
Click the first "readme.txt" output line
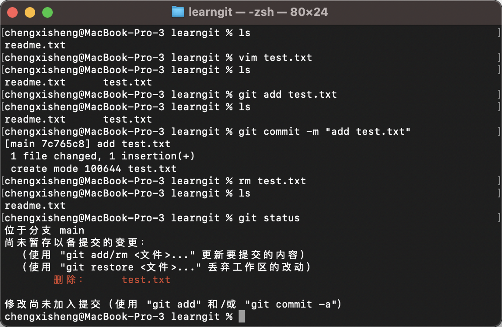pos(35,45)
